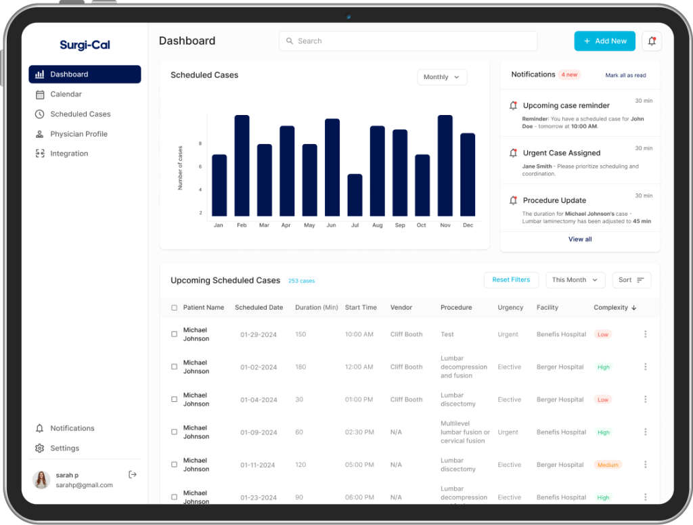Viewport: 693px width, 525px height.
Task: Click the notification bell icon beside Add New
Action: pos(652,41)
